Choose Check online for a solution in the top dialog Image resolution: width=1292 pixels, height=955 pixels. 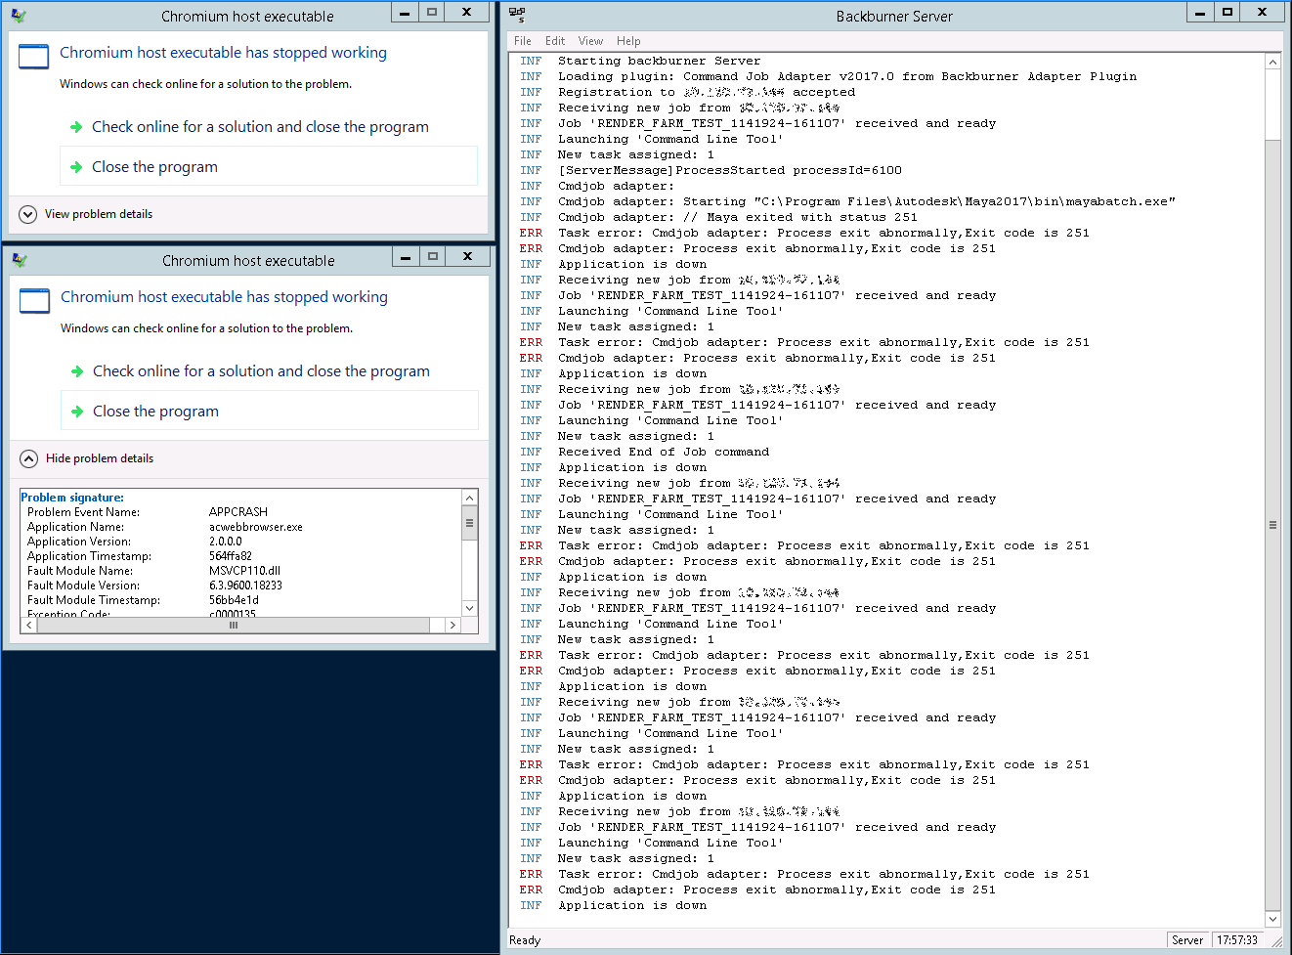pyautogui.click(x=268, y=127)
